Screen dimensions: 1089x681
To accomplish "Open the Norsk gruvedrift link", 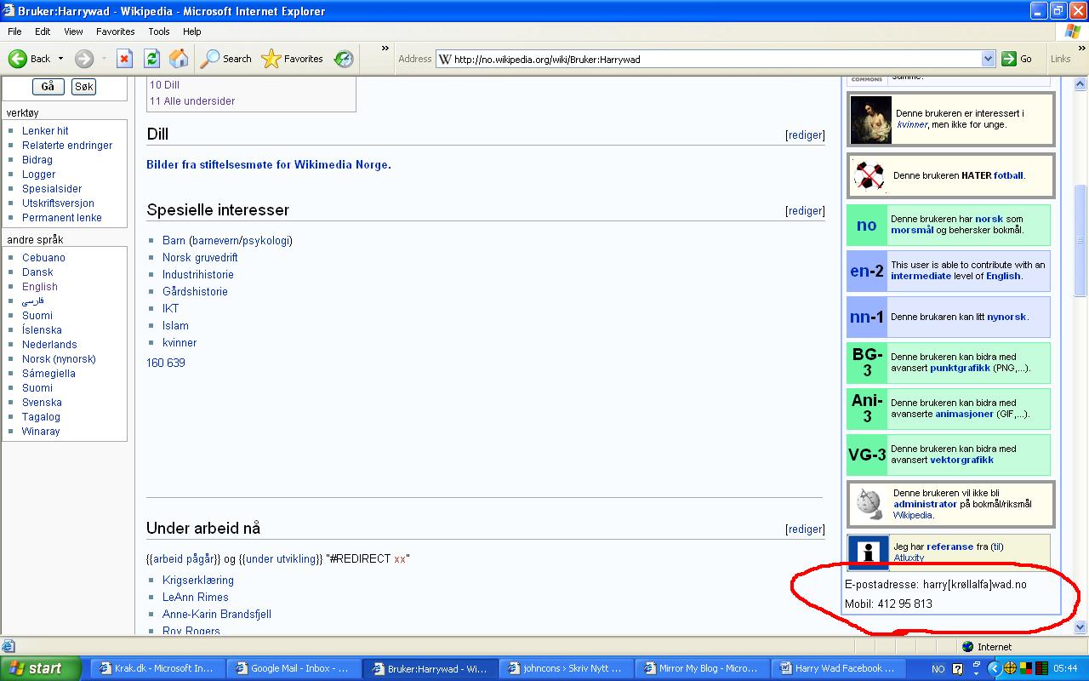I will [200, 258].
